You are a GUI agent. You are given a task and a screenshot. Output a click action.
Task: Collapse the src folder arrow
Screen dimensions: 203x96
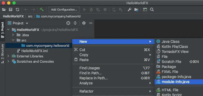[13, 40]
